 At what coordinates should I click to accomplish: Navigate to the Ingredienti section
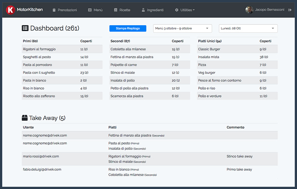tap(155, 10)
